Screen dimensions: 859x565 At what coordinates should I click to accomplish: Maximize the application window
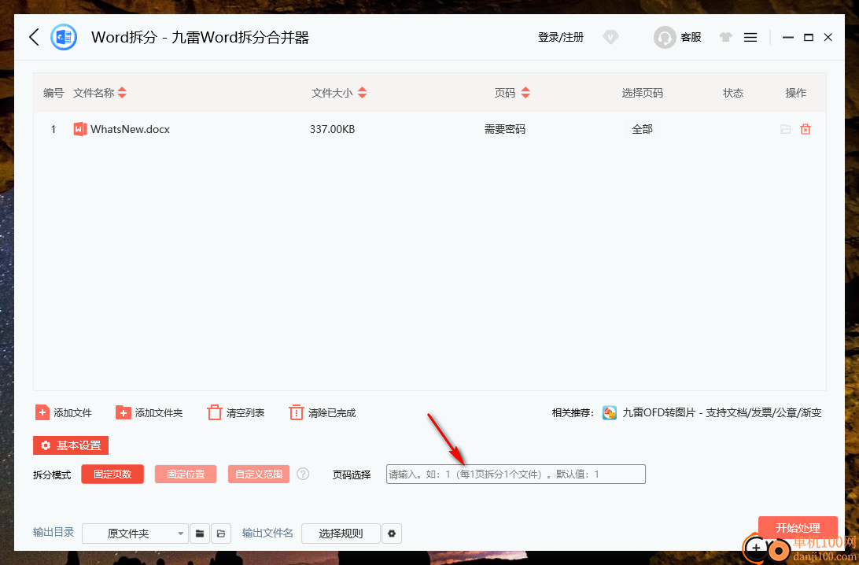coord(808,37)
